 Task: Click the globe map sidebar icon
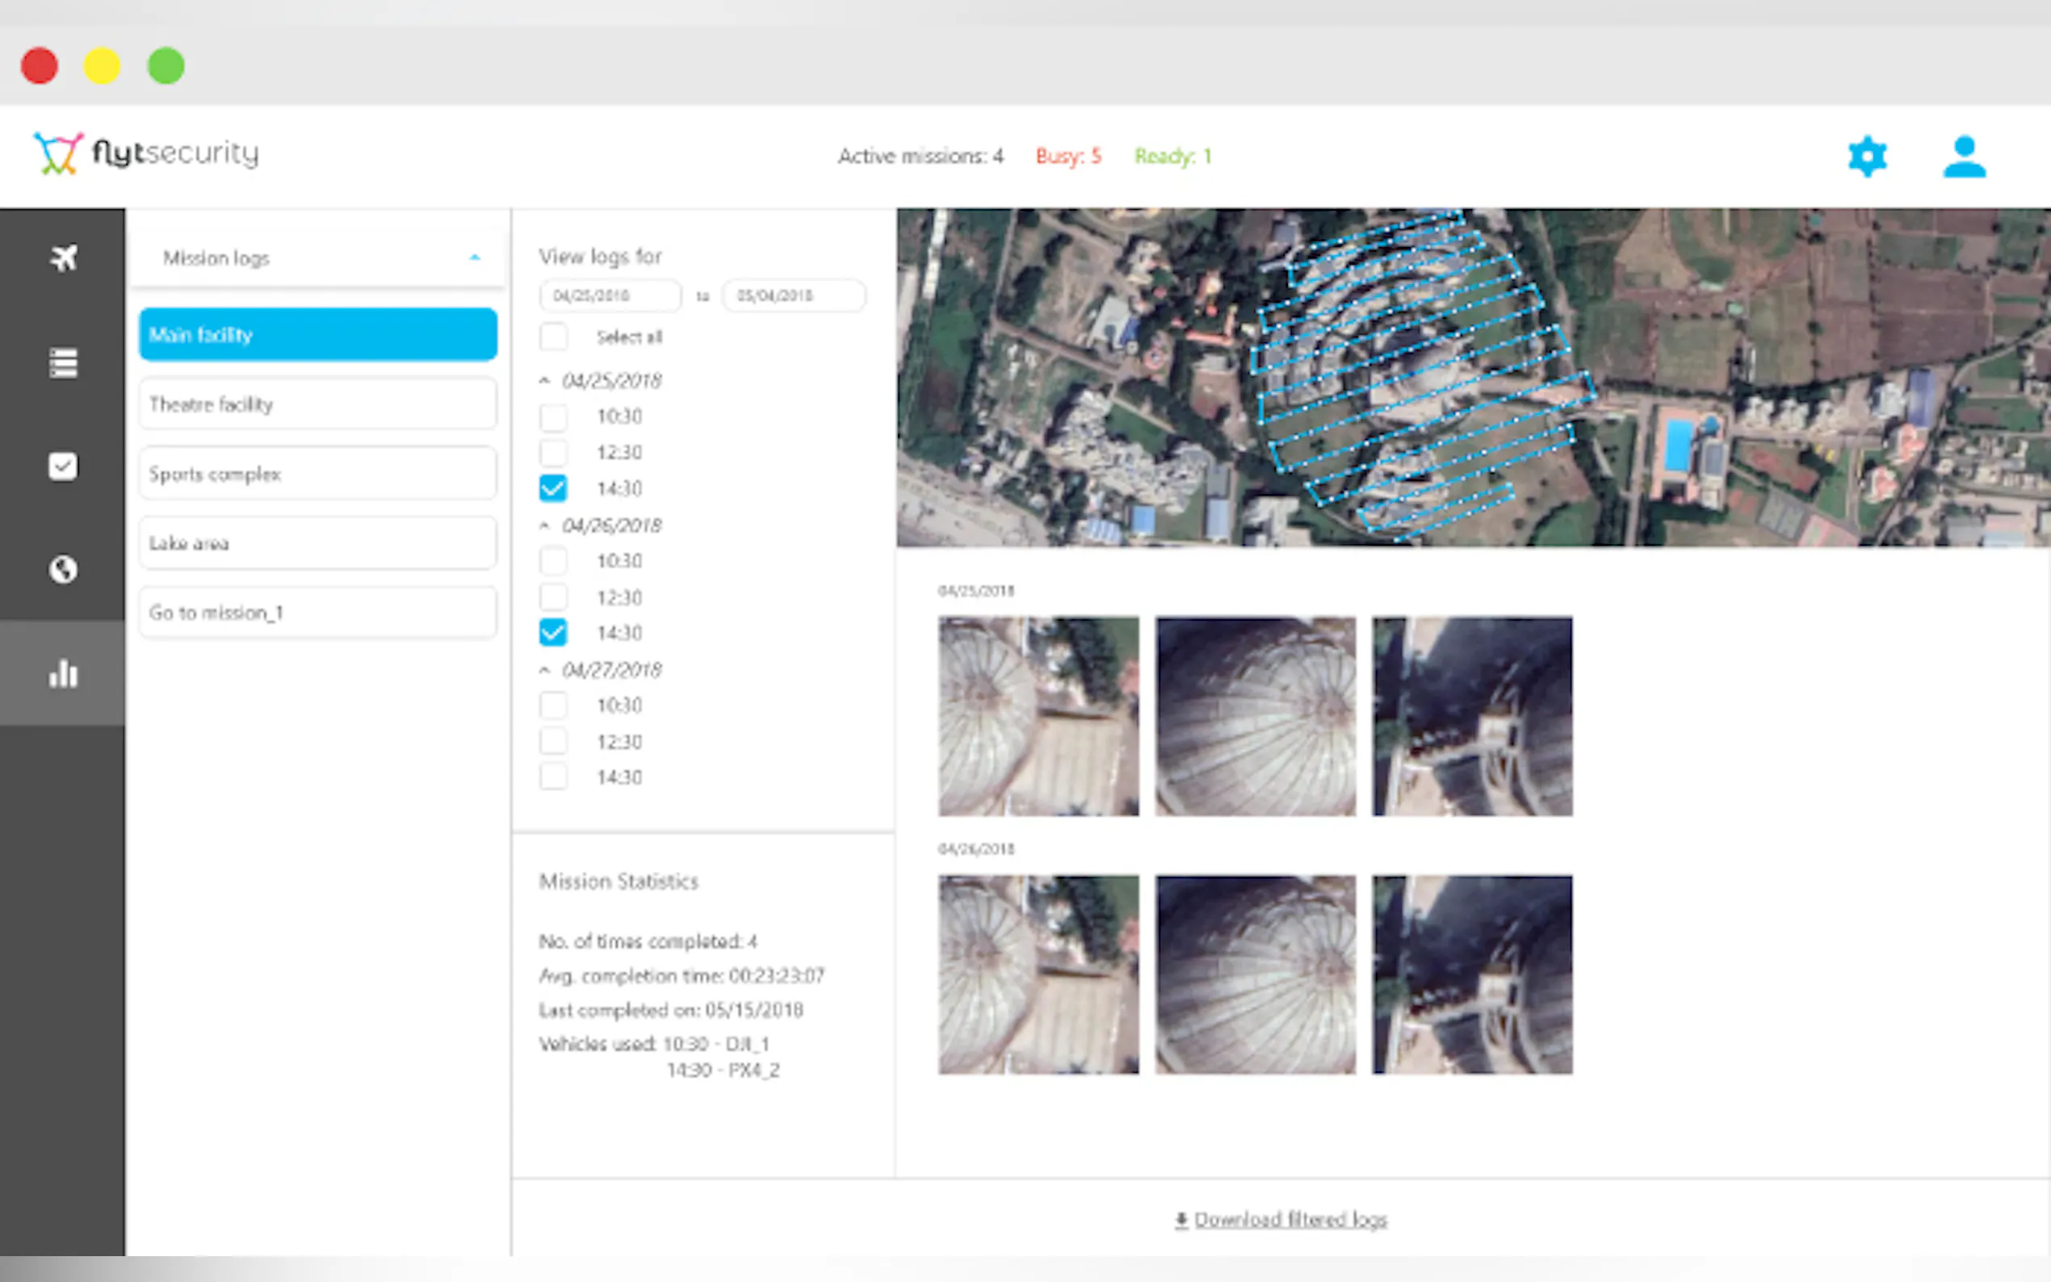(63, 570)
